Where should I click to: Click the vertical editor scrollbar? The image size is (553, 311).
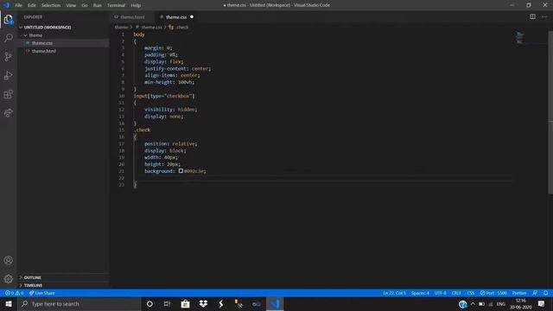[x=550, y=113]
